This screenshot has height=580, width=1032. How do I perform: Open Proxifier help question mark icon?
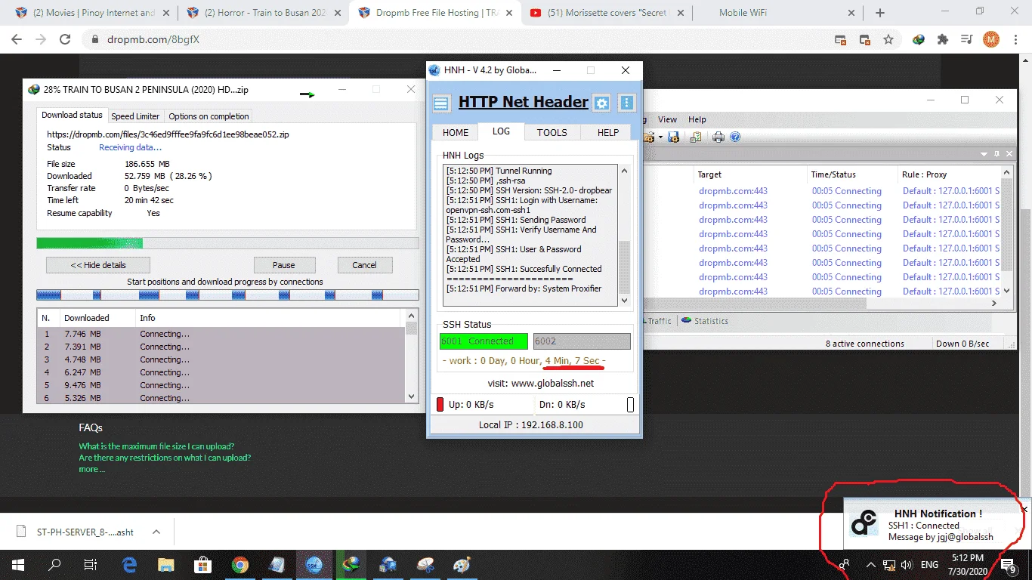(735, 137)
